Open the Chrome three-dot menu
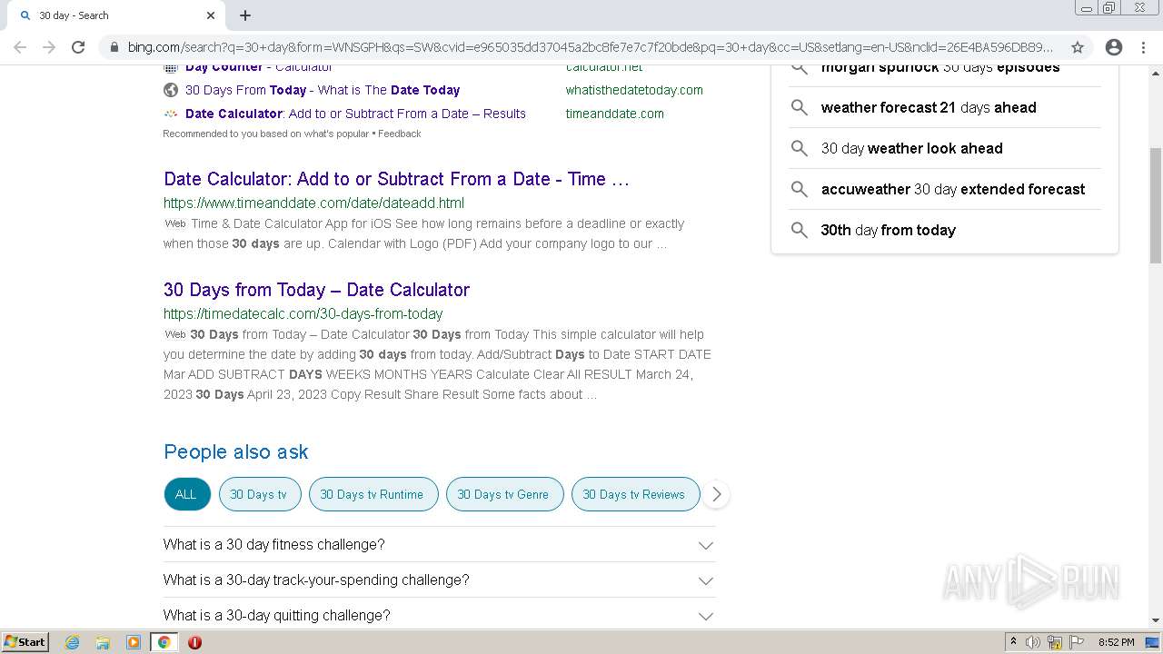 pos(1143,47)
